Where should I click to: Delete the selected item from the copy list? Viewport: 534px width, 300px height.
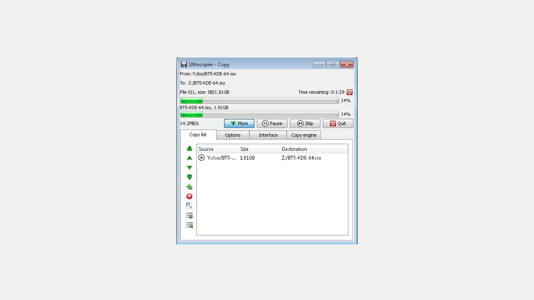189,196
